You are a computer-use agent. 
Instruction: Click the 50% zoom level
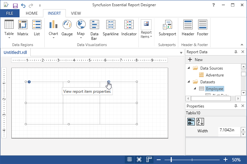[236, 160]
